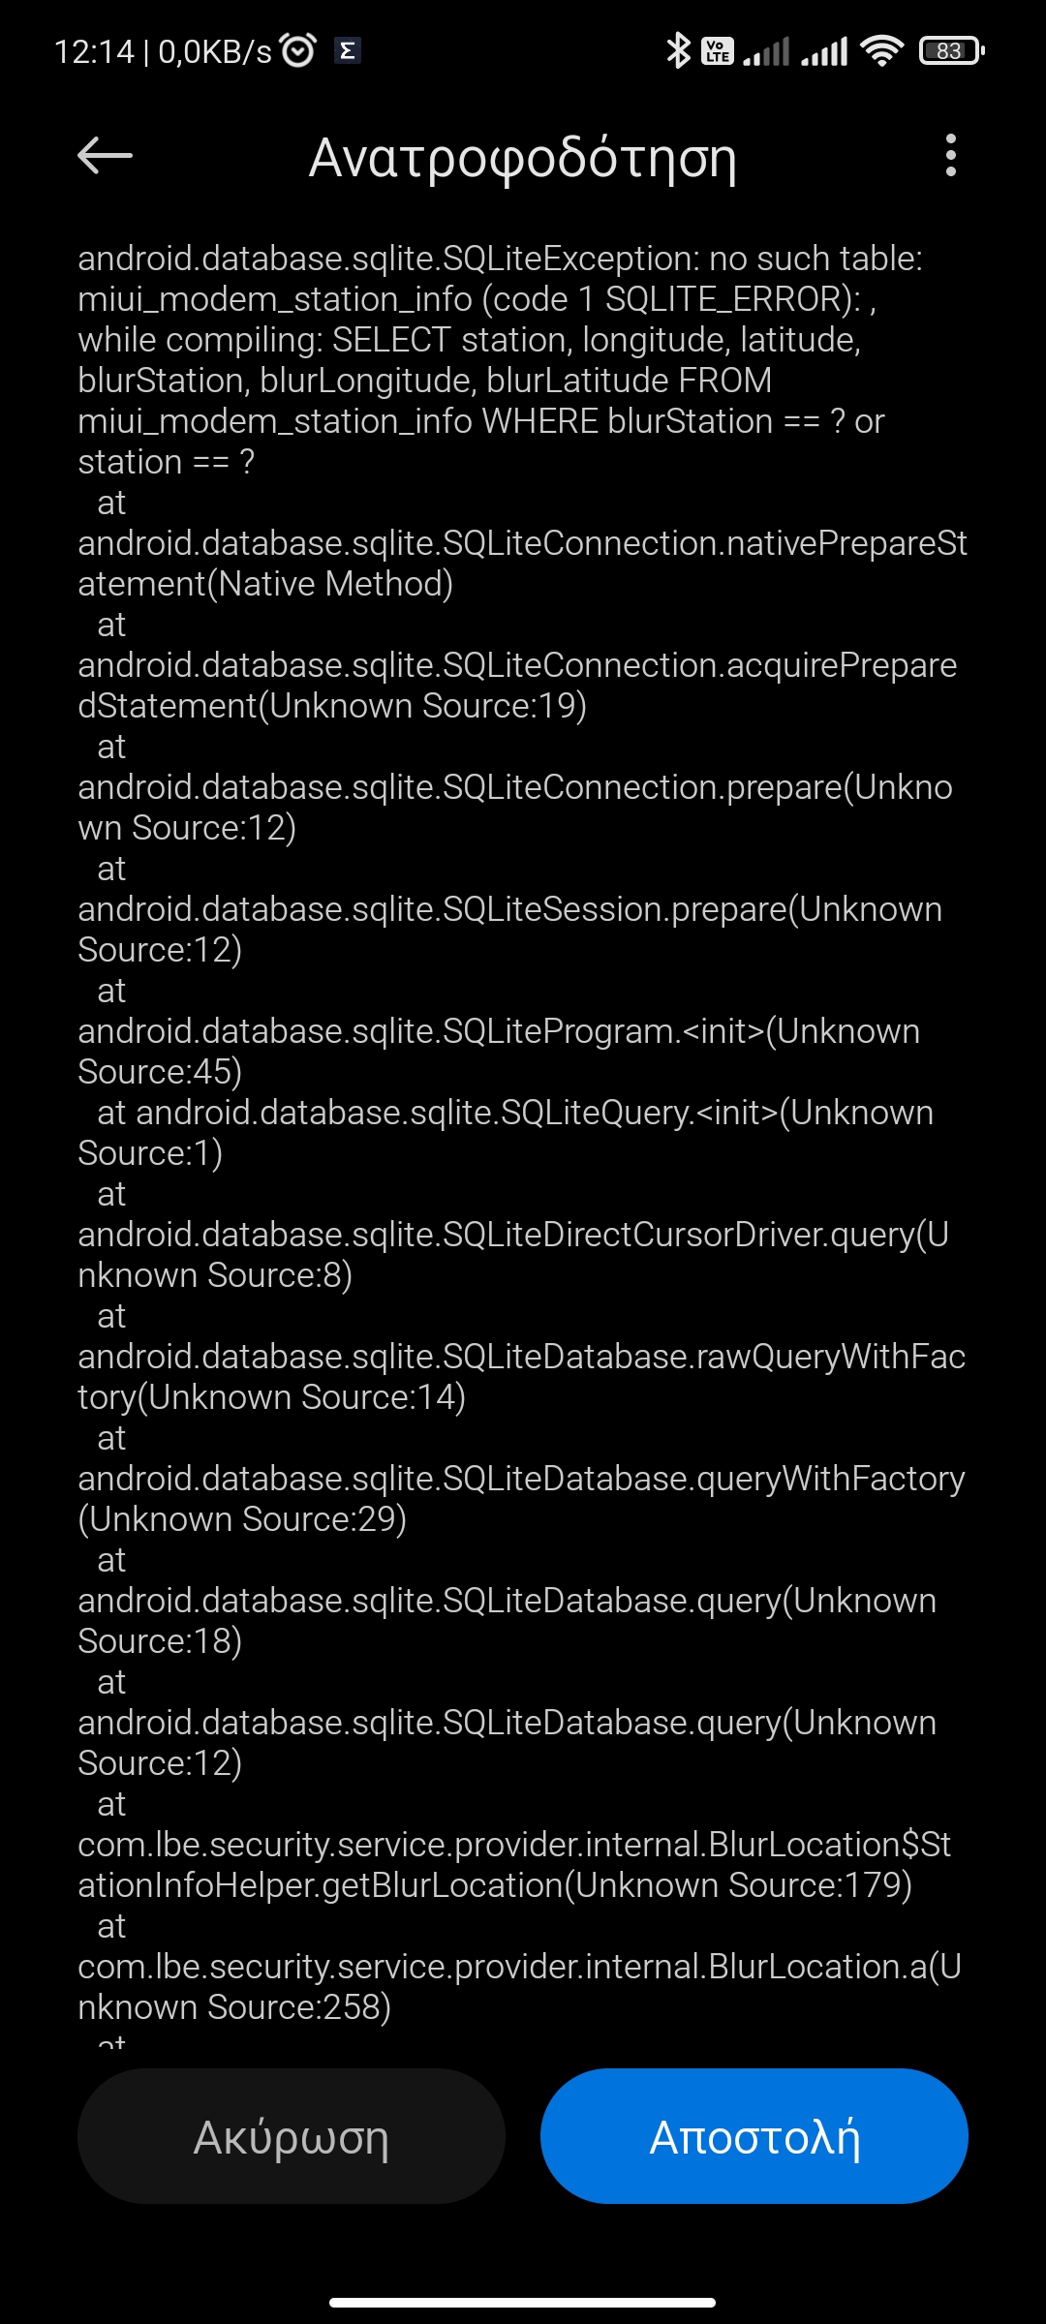Tap the VoLTE indicator icon
Screen dimensions: 1046x2324
point(718,50)
